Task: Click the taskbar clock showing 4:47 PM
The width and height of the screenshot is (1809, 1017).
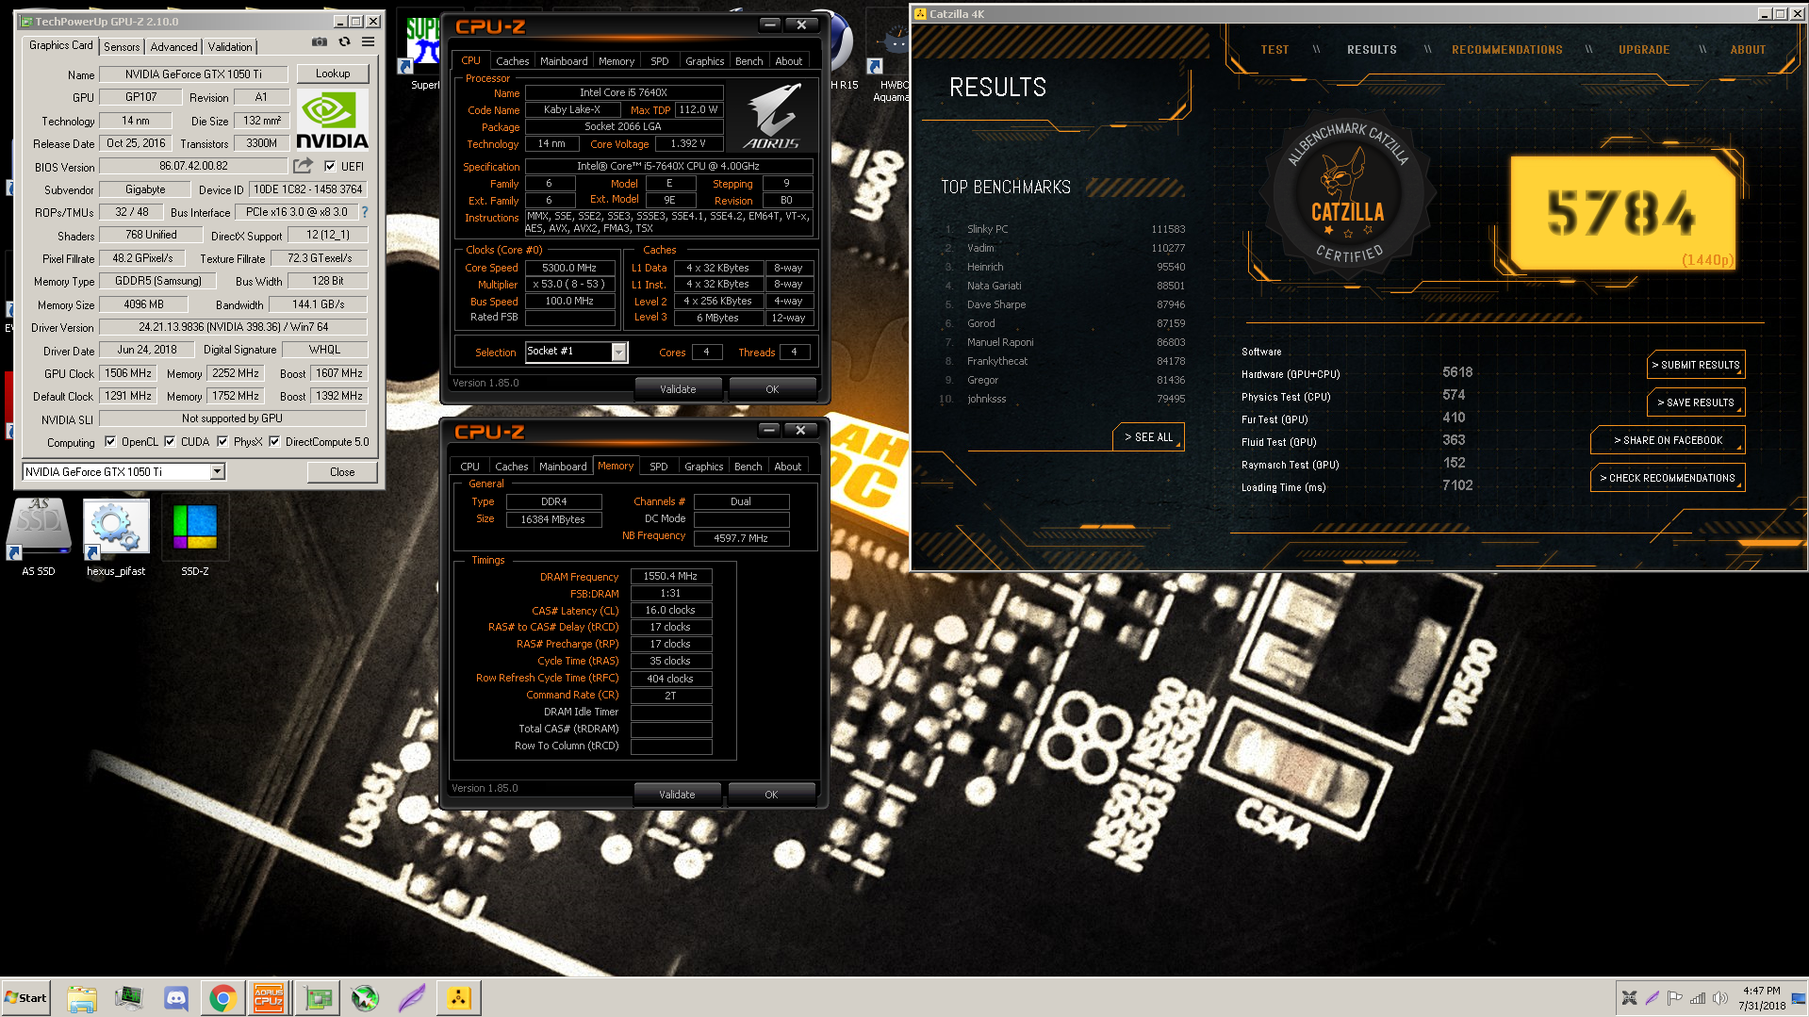Action: click(1762, 997)
